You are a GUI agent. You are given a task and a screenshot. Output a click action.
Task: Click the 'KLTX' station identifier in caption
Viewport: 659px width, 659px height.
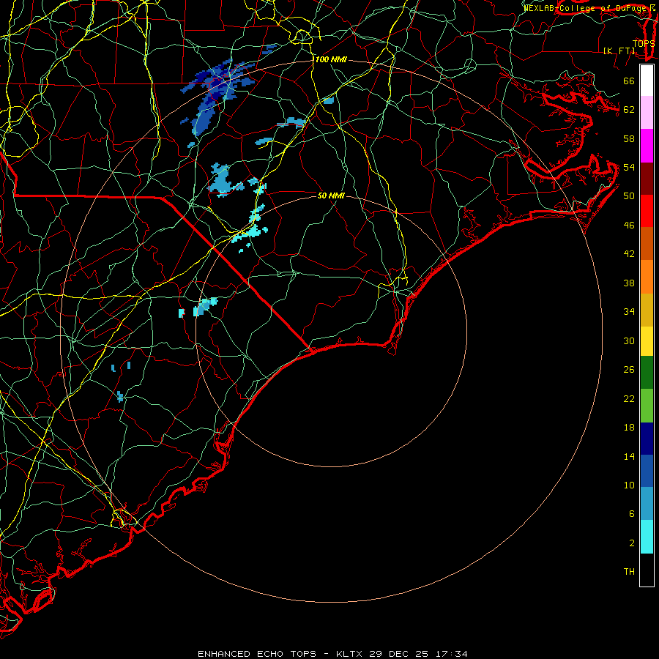click(350, 654)
